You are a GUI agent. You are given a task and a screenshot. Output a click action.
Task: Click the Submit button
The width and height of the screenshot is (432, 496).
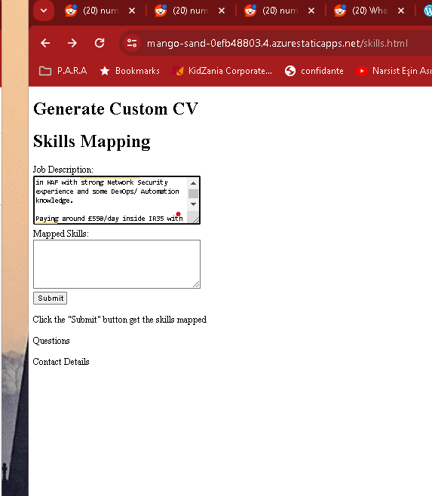point(50,298)
